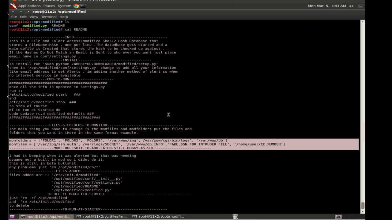The height and width of the screenshot is (220, 392).
Task: Launch the Chrome browser from the top panel
Action: (76, 6)
